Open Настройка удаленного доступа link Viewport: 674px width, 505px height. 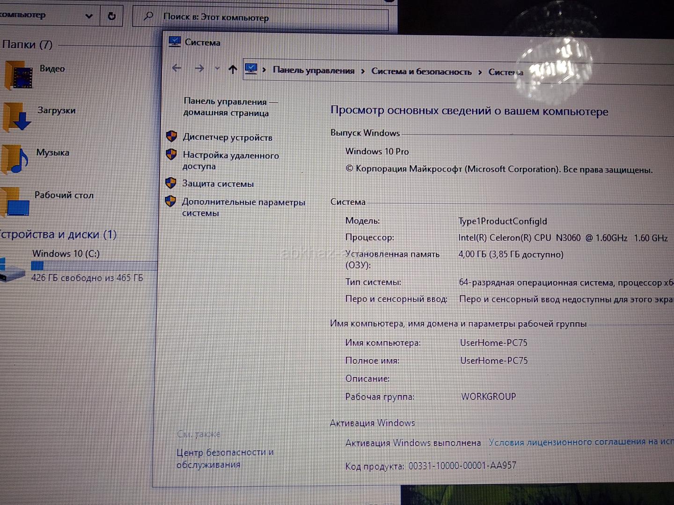pos(231,160)
